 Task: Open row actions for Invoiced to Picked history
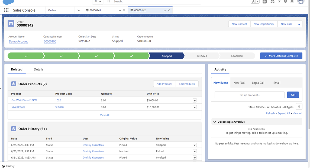(x=195, y=152)
